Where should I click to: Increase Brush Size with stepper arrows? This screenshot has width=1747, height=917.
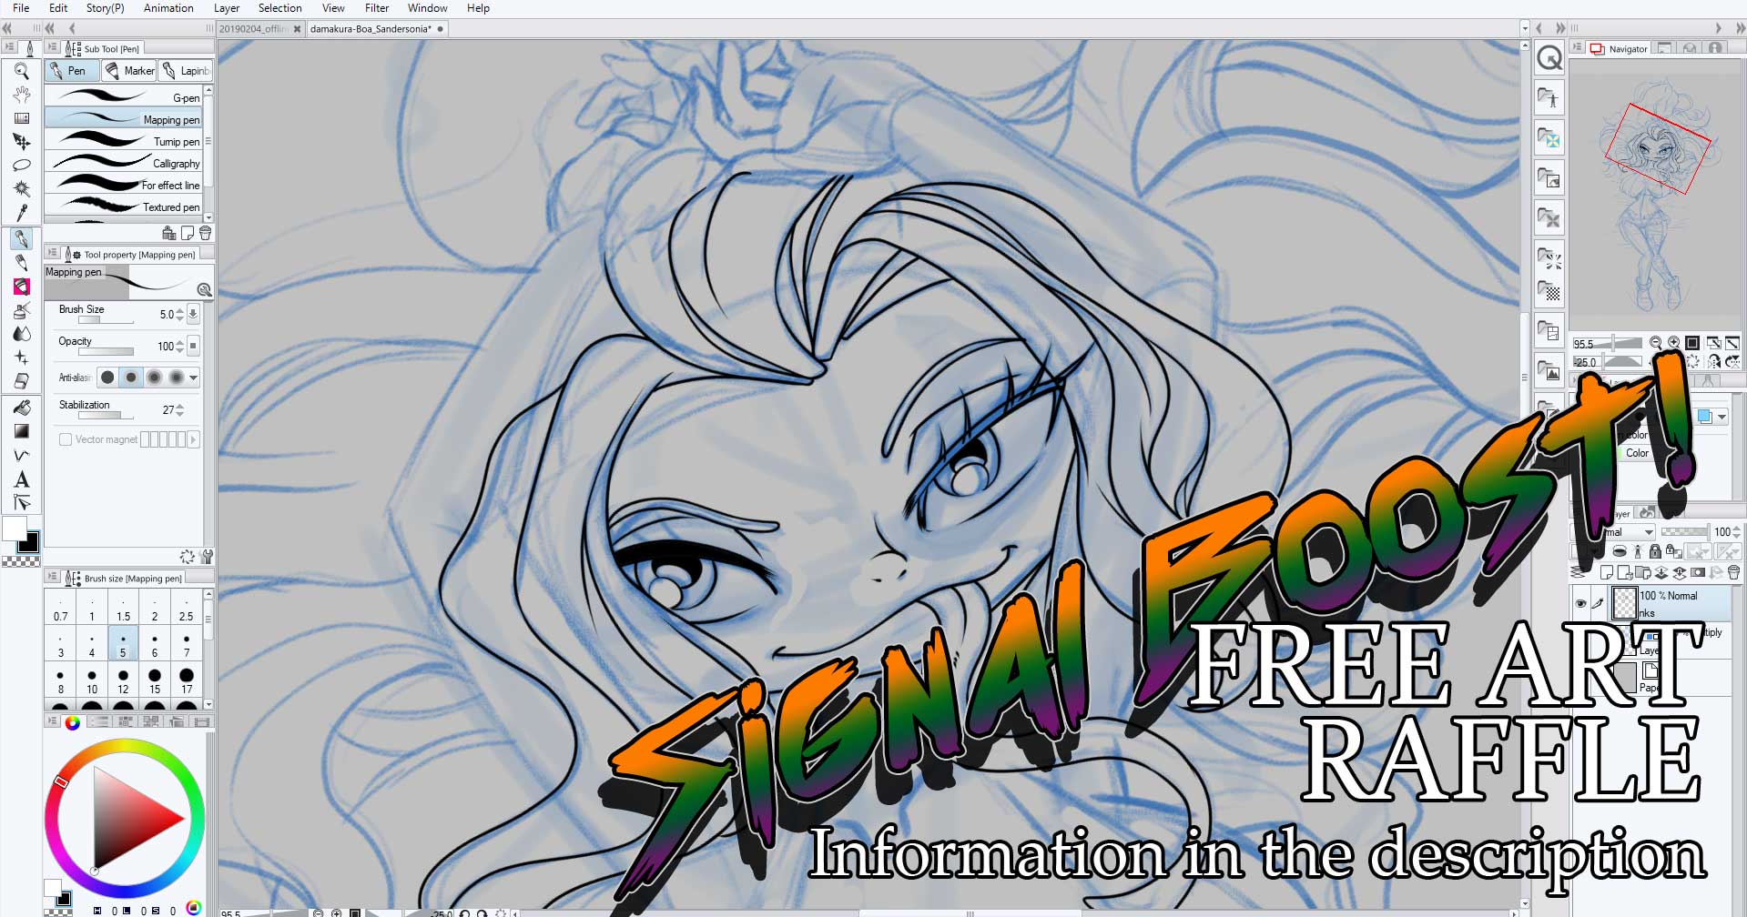tap(179, 310)
